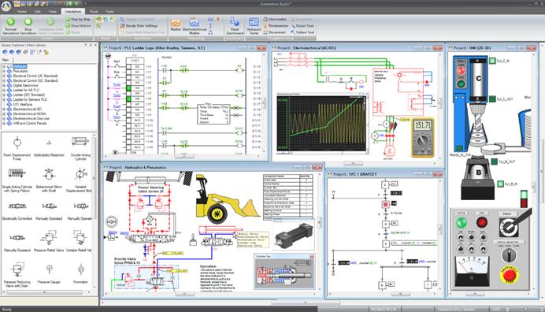
Task: Toggle the Cyl_C_In indicator on HMI
Action: pyautogui.click(x=492, y=61)
